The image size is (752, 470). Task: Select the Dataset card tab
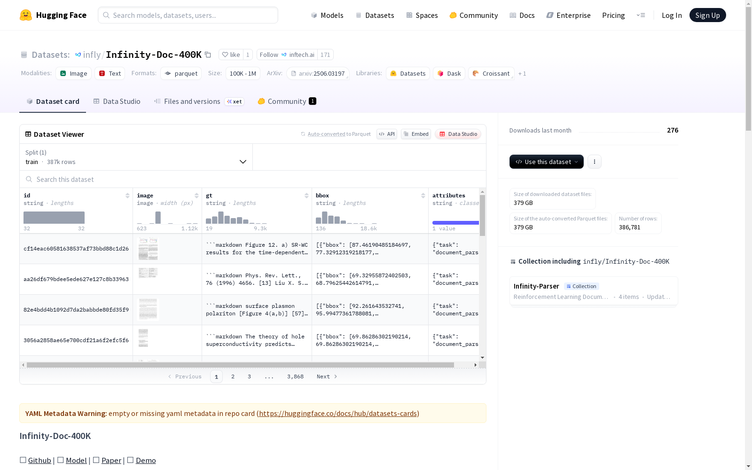(x=53, y=102)
